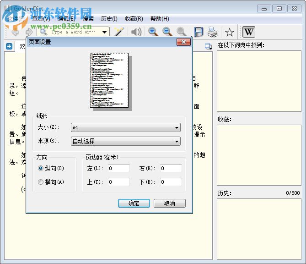Open the 帮助(H) menu
Screen dimensions: 306x264
tap(160, 19)
